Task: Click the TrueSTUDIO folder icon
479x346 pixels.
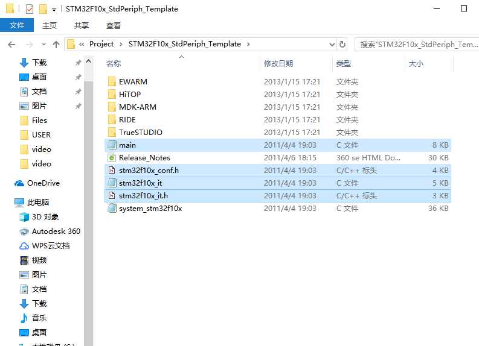Action: tap(112, 132)
